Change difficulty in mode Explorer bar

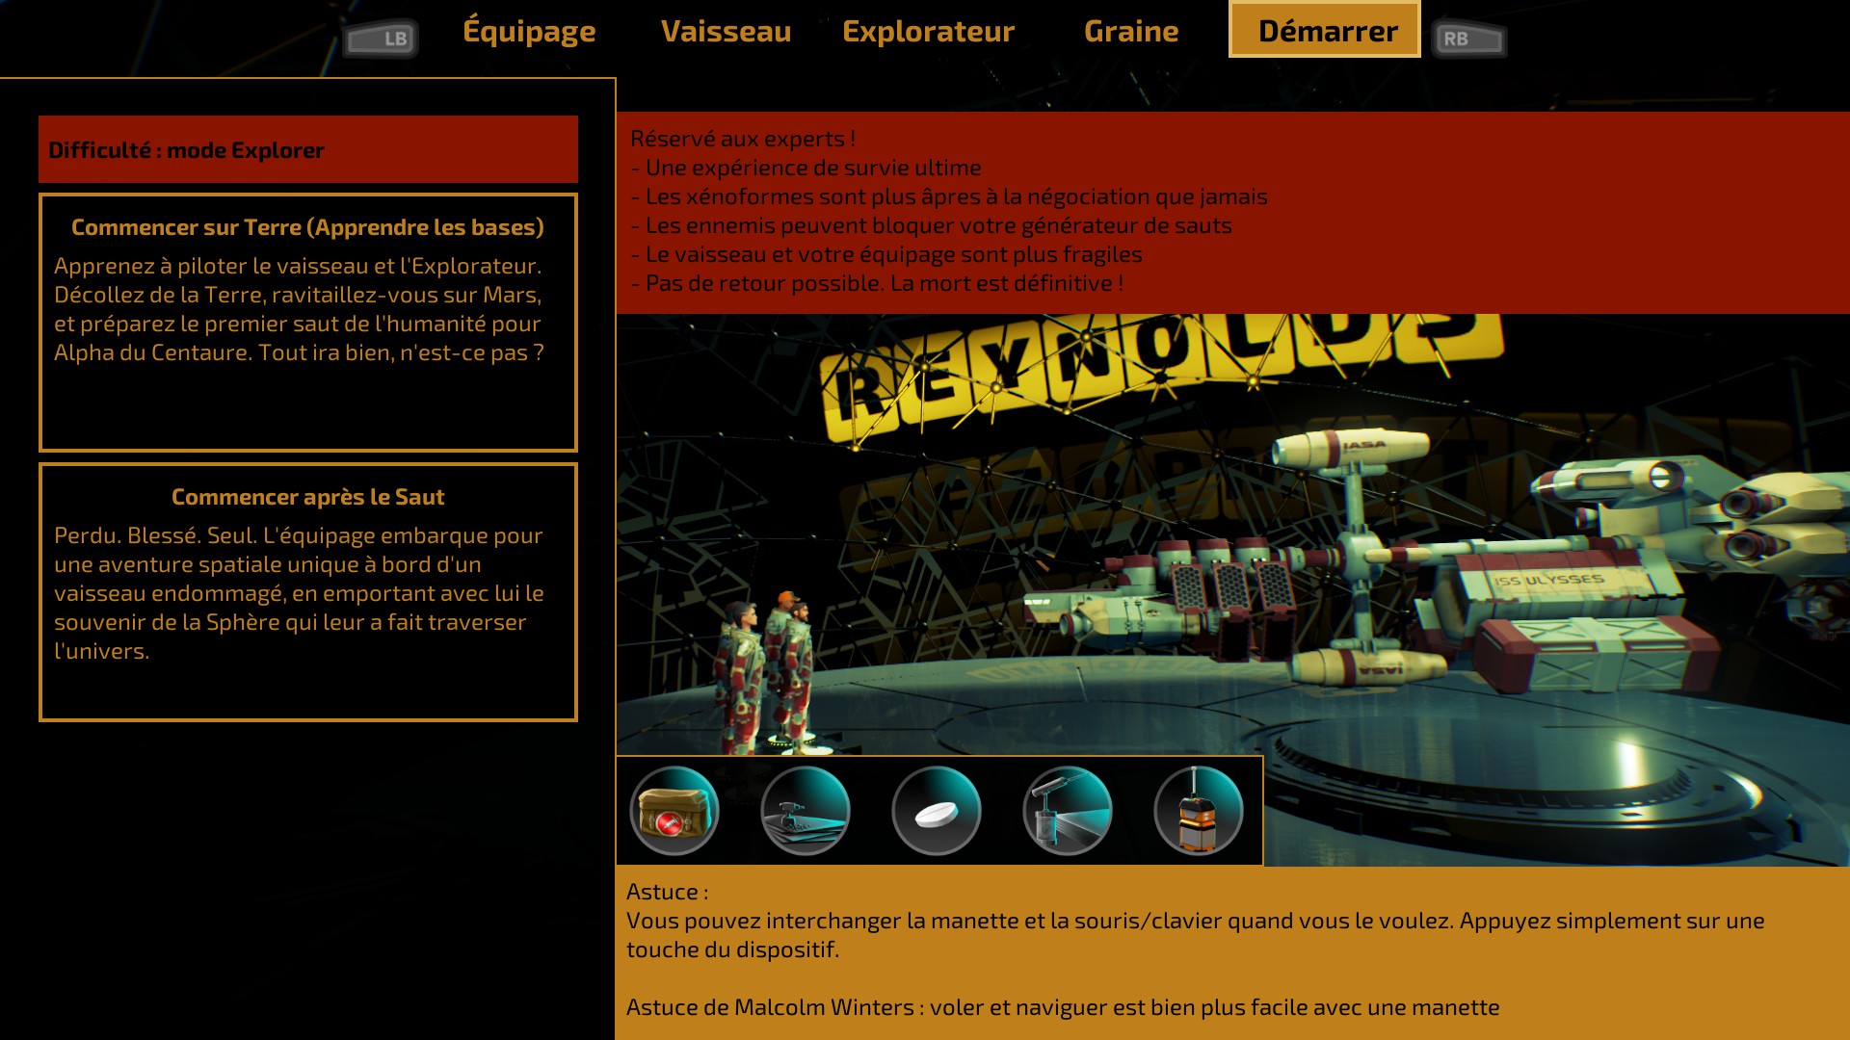[x=308, y=149]
